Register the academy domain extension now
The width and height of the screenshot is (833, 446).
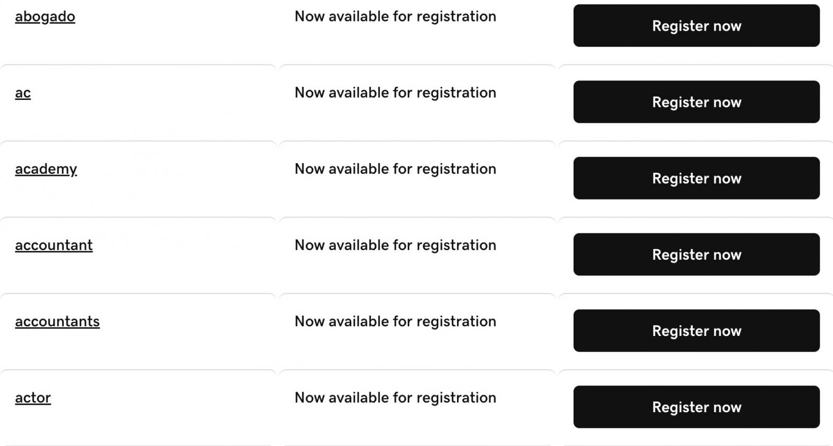coord(696,178)
